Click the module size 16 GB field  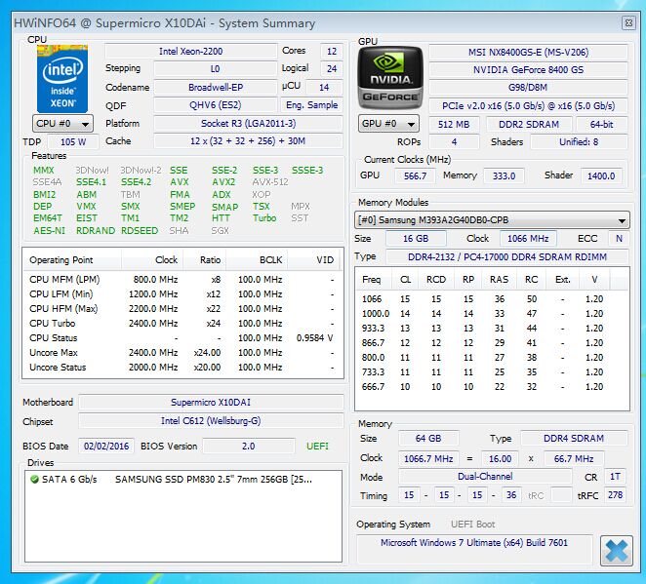(416, 239)
